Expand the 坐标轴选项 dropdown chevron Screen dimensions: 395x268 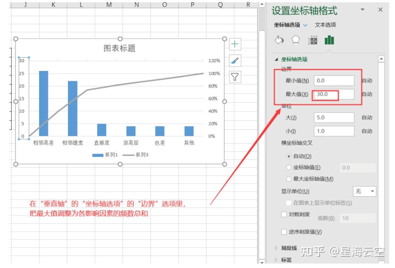[x=305, y=25]
